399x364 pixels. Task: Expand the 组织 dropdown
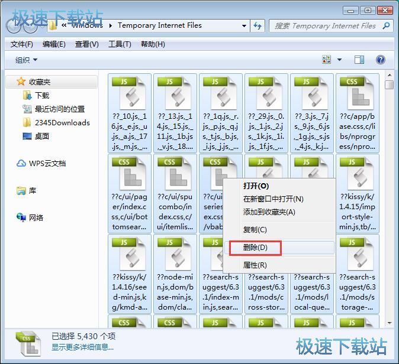[x=26, y=60]
